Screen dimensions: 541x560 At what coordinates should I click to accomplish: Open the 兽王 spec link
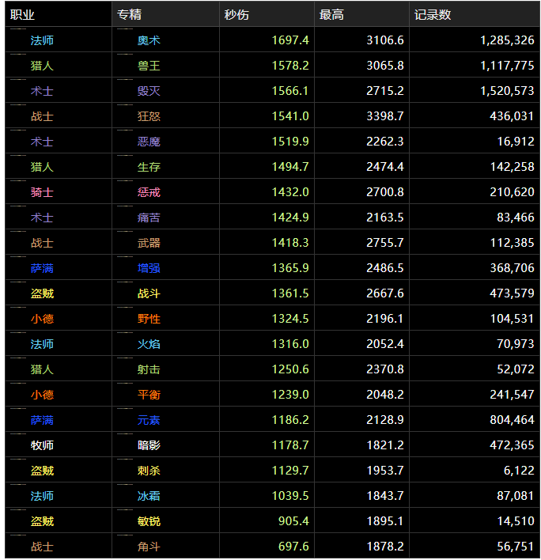[149, 66]
